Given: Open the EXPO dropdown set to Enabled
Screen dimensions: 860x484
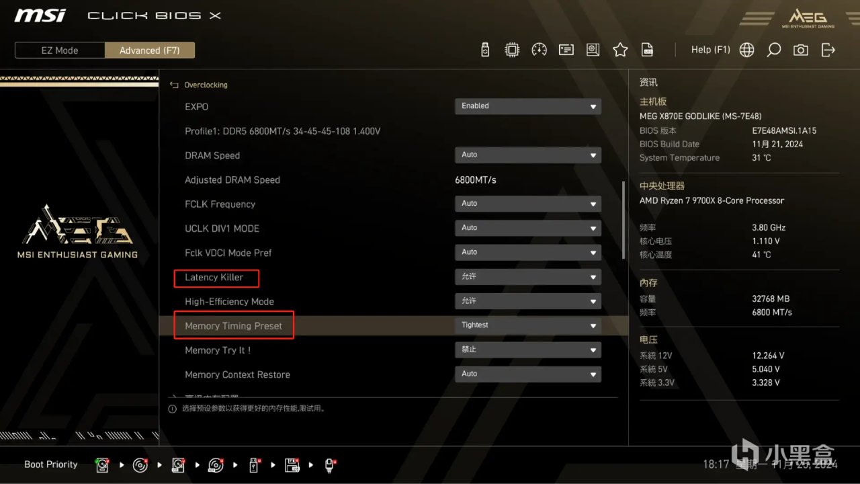Looking at the screenshot, I should [x=527, y=106].
